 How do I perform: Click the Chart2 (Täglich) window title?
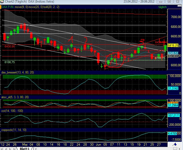pos(16,2)
